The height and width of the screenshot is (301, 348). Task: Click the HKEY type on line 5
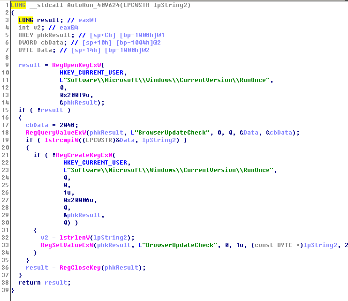point(26,35)
